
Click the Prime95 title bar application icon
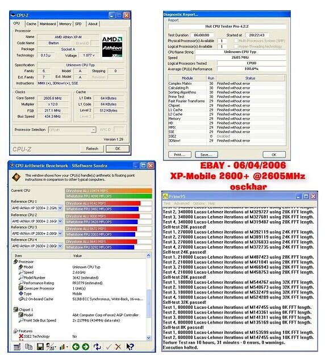pos(165,196)
